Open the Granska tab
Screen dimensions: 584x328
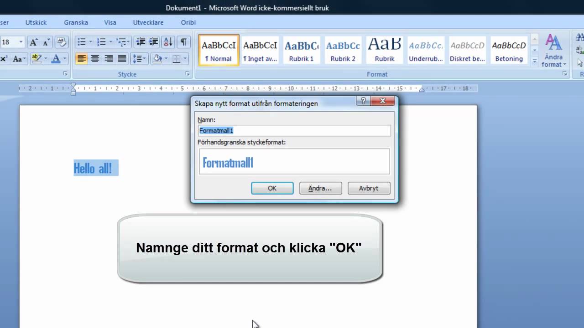(x=76, y=22)
